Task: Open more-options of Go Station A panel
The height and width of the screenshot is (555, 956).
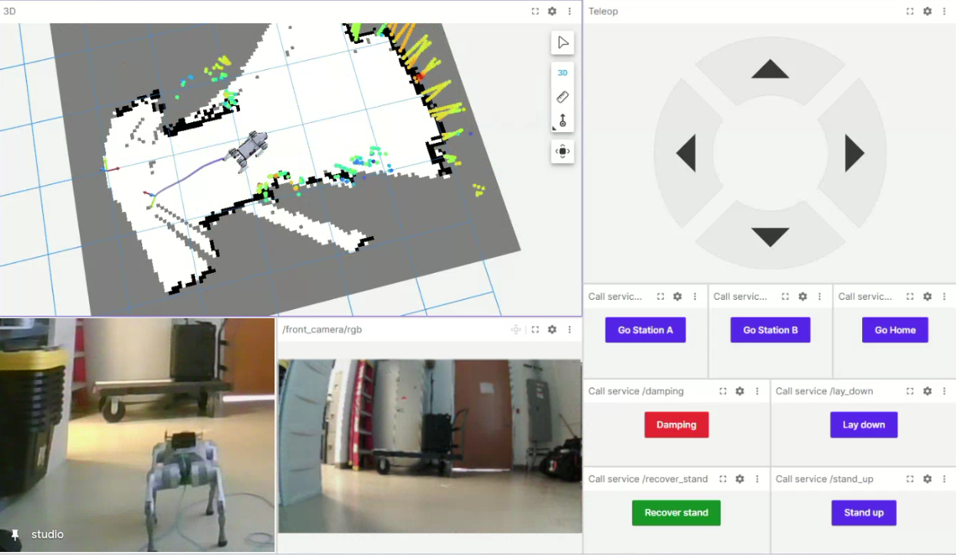Action: coord(695,297)
